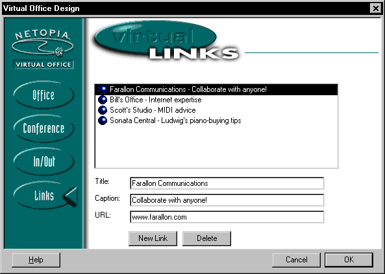Click into the URL input field
This screenshot has width=385, height=274.
[x=227, y=217]
